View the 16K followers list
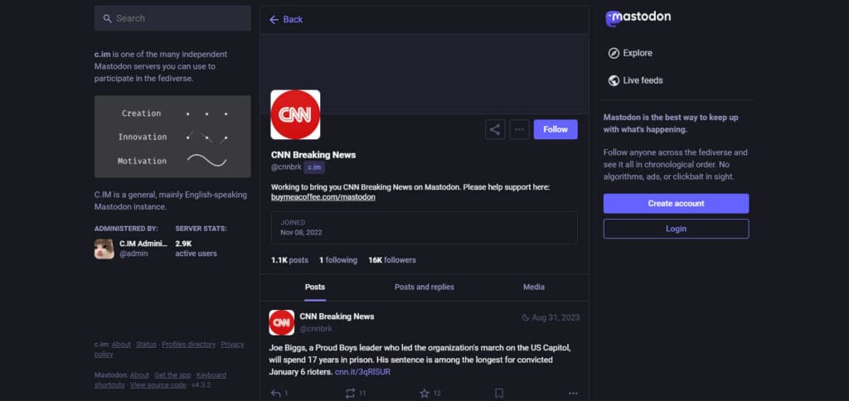The image size is (849, 401). pos(392,260)
